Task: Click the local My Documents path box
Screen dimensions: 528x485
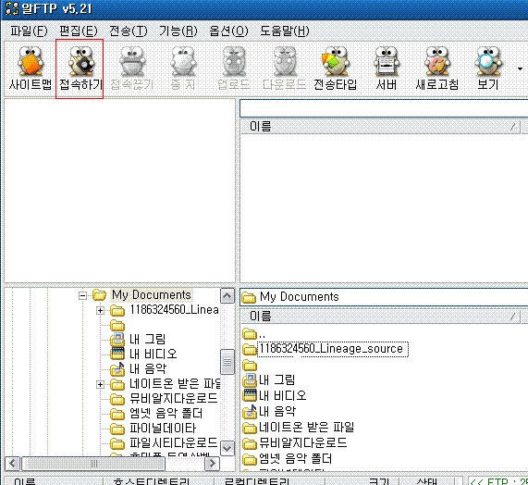Action: pos(384,297)
